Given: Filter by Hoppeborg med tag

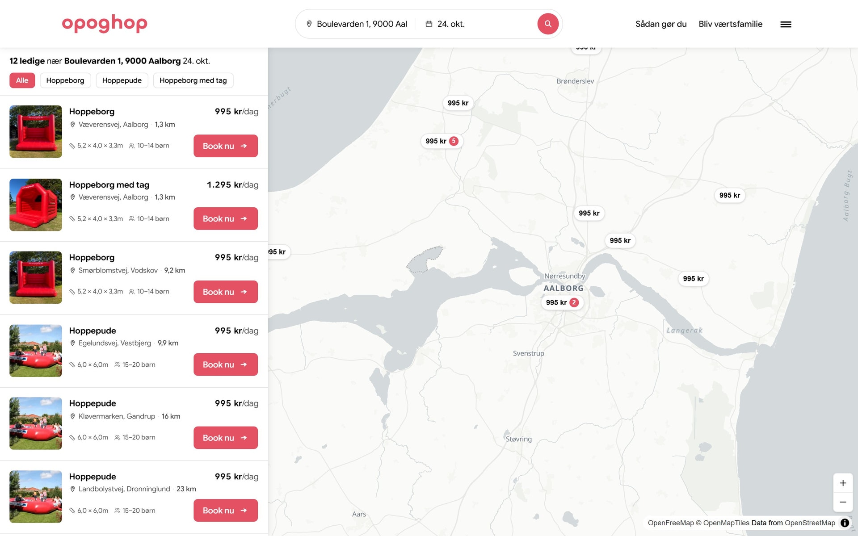Looking at the screenshot, I should 193,80.
